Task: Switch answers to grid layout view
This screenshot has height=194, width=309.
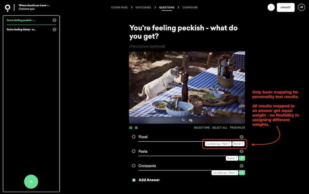Action: pyautogui.click(x=136, y=128)
